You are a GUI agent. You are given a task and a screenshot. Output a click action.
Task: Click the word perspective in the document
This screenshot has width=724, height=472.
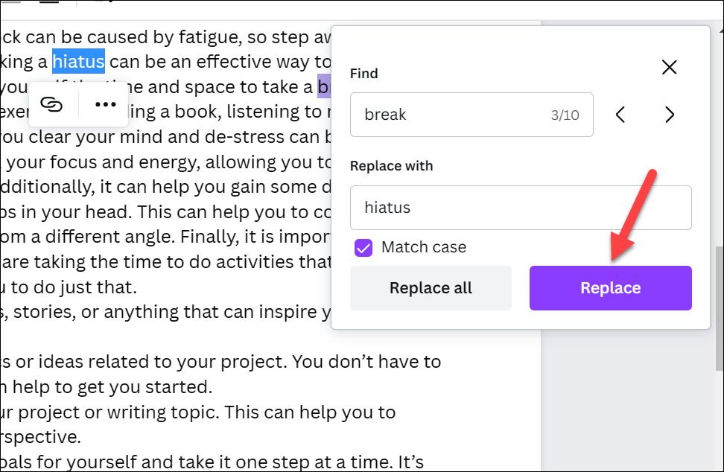(41, 437)
